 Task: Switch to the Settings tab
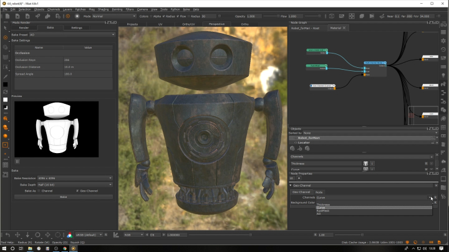click(76, 28)
